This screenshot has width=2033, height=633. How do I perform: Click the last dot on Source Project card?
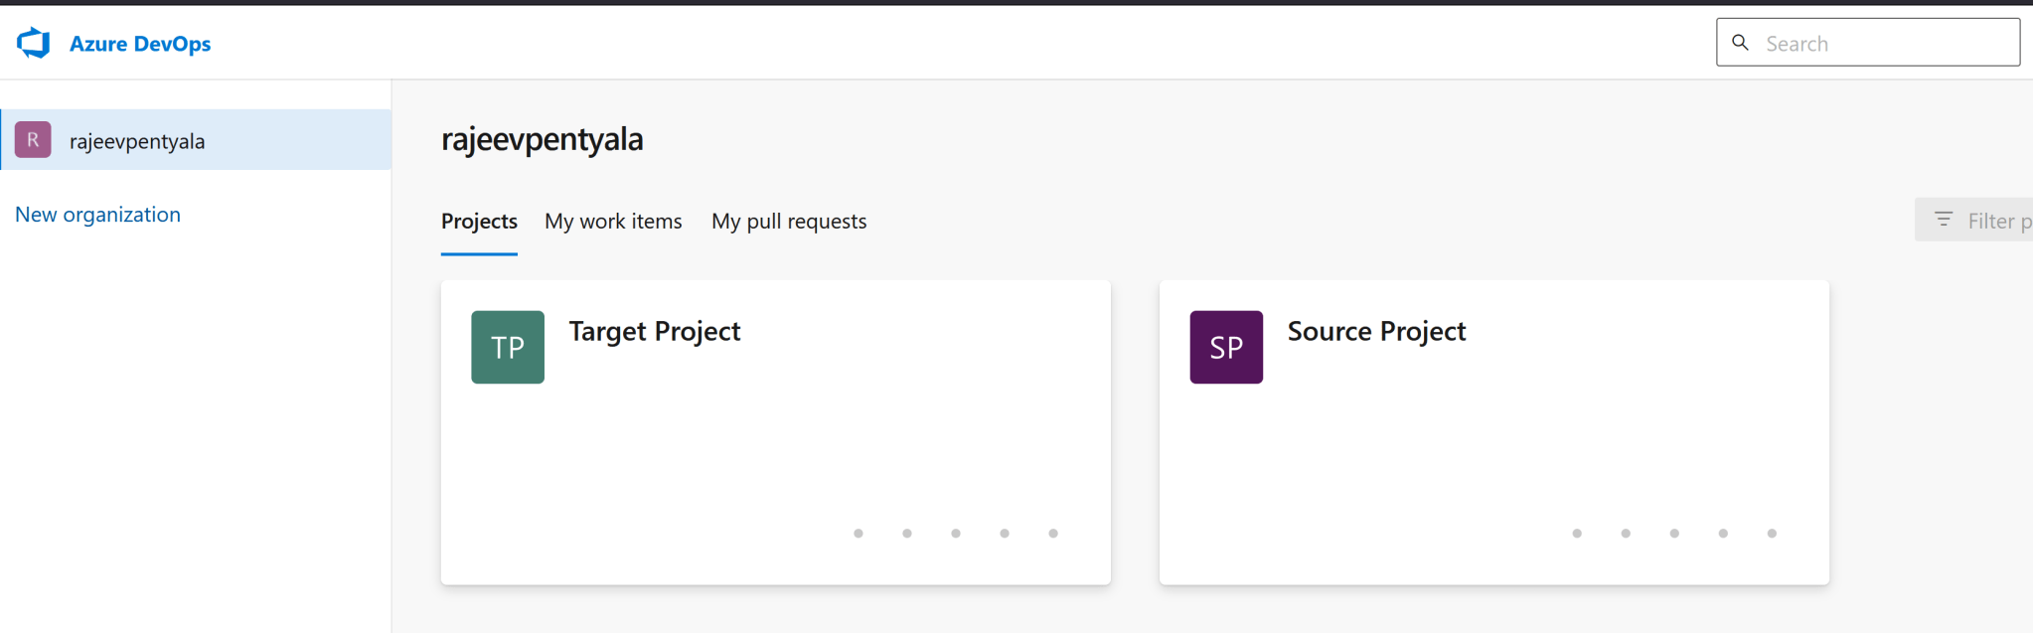tap(1772, 534)
